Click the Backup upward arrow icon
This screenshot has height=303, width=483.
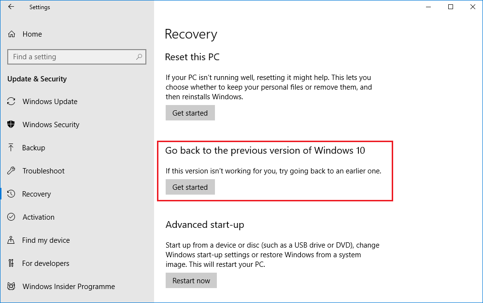11,148
